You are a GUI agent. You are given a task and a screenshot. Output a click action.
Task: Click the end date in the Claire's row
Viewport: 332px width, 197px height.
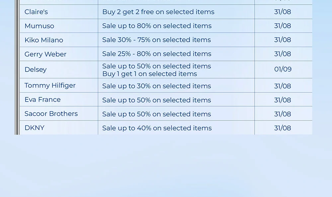[x=283, y=12]
